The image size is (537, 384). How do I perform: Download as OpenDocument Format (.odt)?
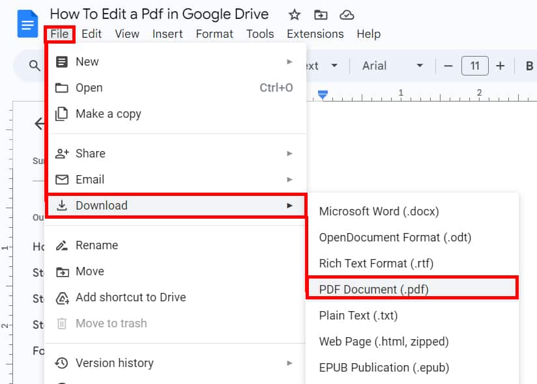pos(413,238)
